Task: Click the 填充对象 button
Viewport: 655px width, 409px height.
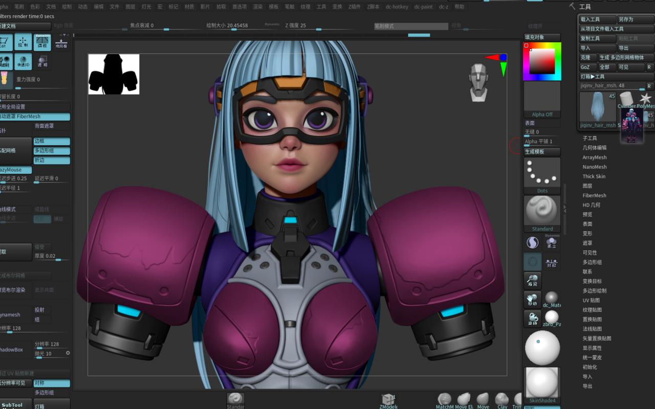Action: pos(542,37)
